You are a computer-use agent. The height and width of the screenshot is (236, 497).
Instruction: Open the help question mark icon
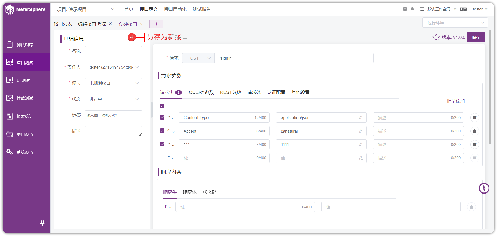(405, 9)
